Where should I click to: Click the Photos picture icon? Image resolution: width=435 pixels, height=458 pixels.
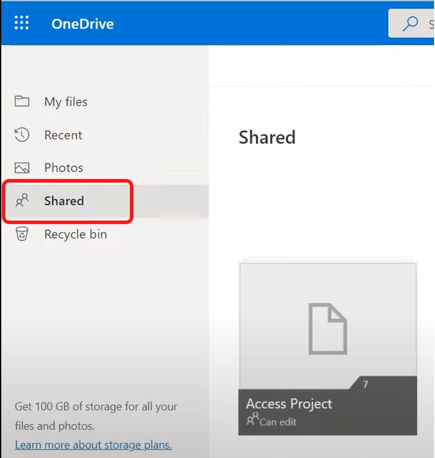click(x=22, y=168)
